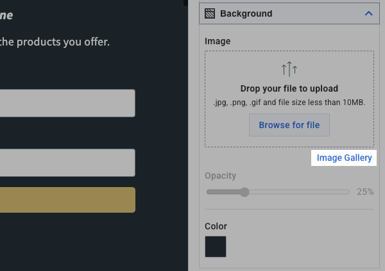Click the Background panel header title
This screenshot has width=385, height=271.
(246, 13)
